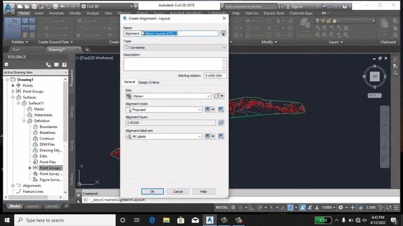Select Breaklines in the tree
The height and width of the screenshot is (226, 403).
(x=48, y=132)
